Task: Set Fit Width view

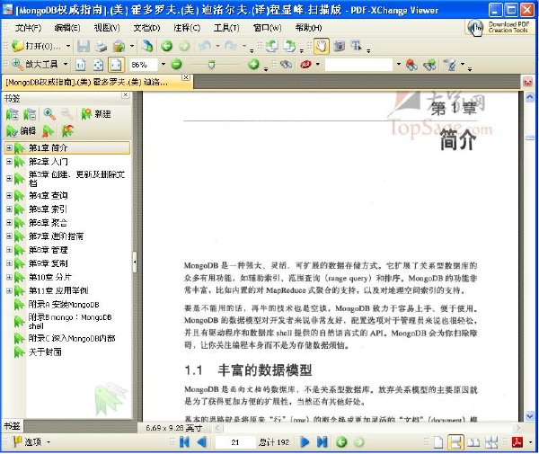Action: tap(116, 65)
